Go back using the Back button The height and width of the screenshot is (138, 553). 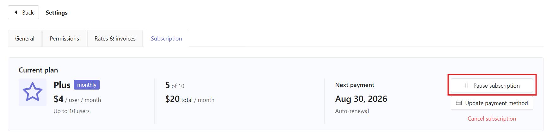[x=23, y=12]
